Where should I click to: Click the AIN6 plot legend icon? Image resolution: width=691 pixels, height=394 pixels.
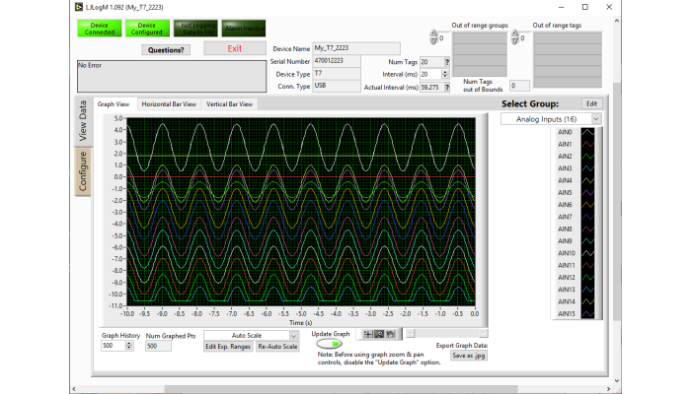point(588,205)
